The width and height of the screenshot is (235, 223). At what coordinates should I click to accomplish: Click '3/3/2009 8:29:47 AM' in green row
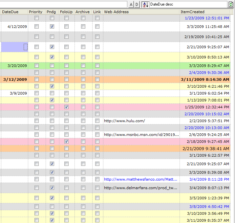tap(209, 66)
